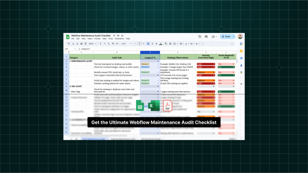Click the green Google Sheets file icon overlay
The image size is (308, 173).
140,105
